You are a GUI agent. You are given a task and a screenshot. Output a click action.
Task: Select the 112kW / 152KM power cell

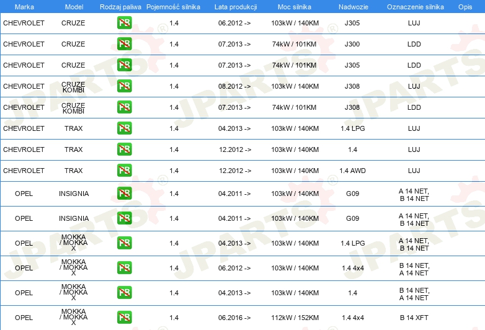tap(295, 318)
